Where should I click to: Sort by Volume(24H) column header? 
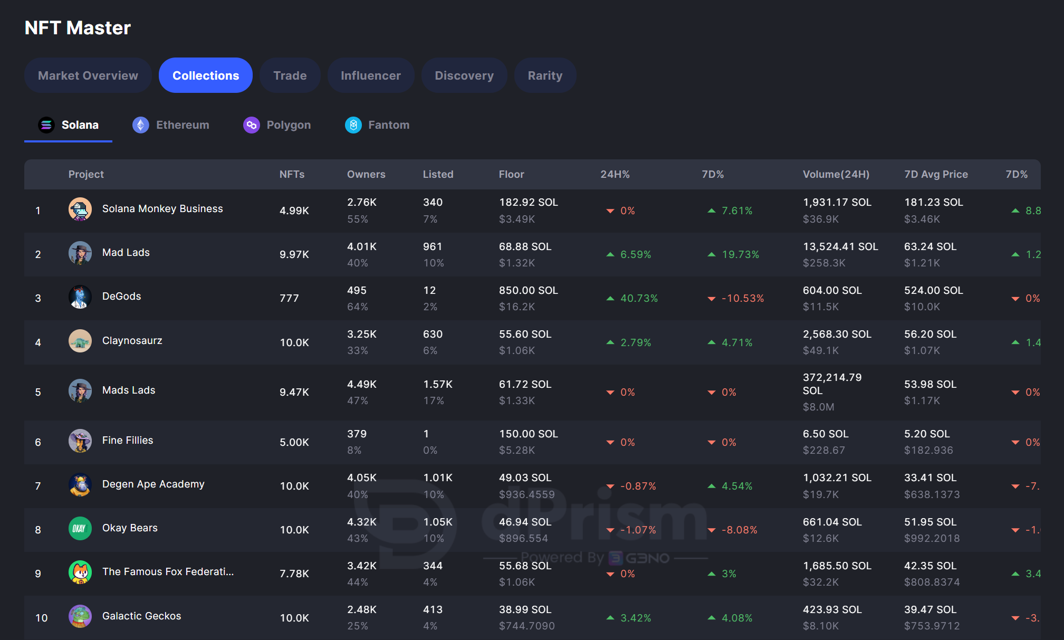(836, 175)
